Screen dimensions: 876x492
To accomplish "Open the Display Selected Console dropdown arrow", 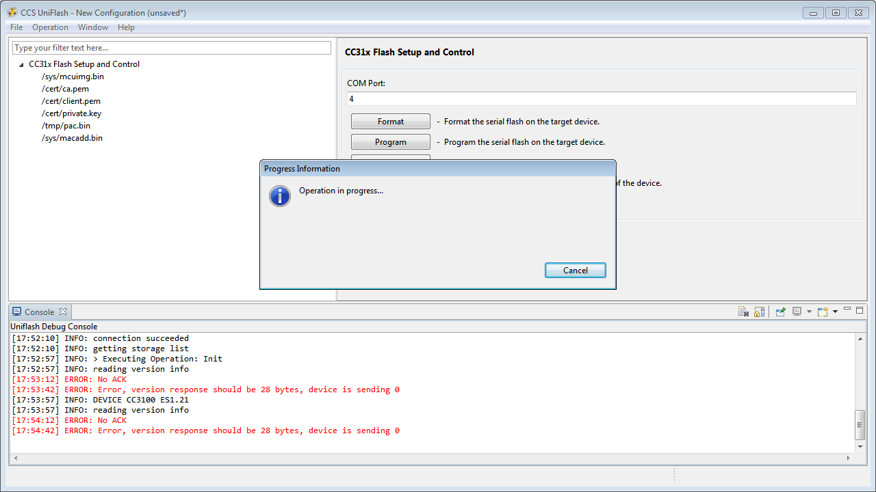I will [x=809, y=312].
